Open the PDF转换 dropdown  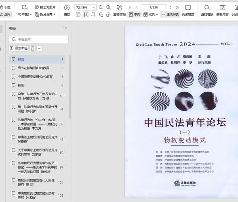(24, 14)
